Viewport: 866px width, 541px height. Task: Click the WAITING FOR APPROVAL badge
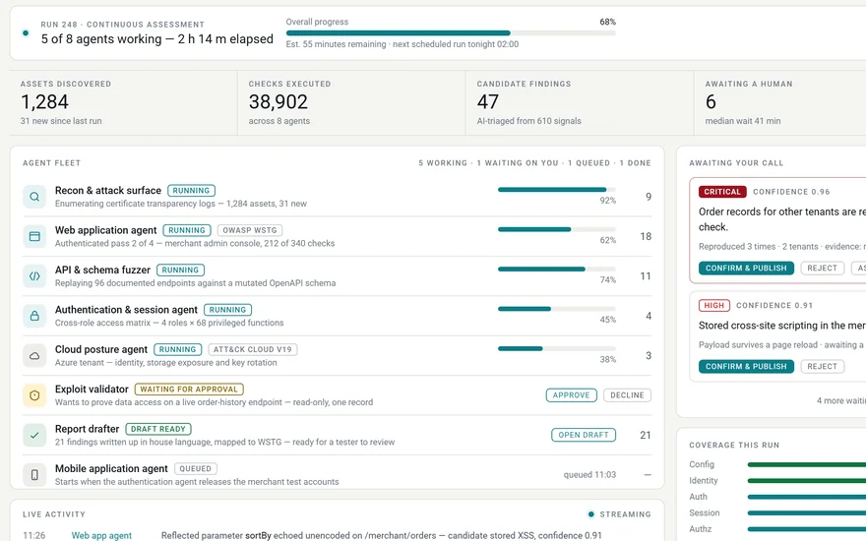click(189, 390)
